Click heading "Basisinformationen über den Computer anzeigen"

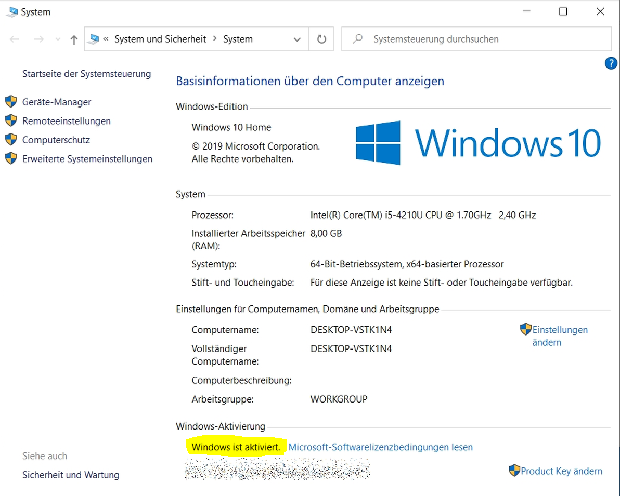tap(310, 81)
